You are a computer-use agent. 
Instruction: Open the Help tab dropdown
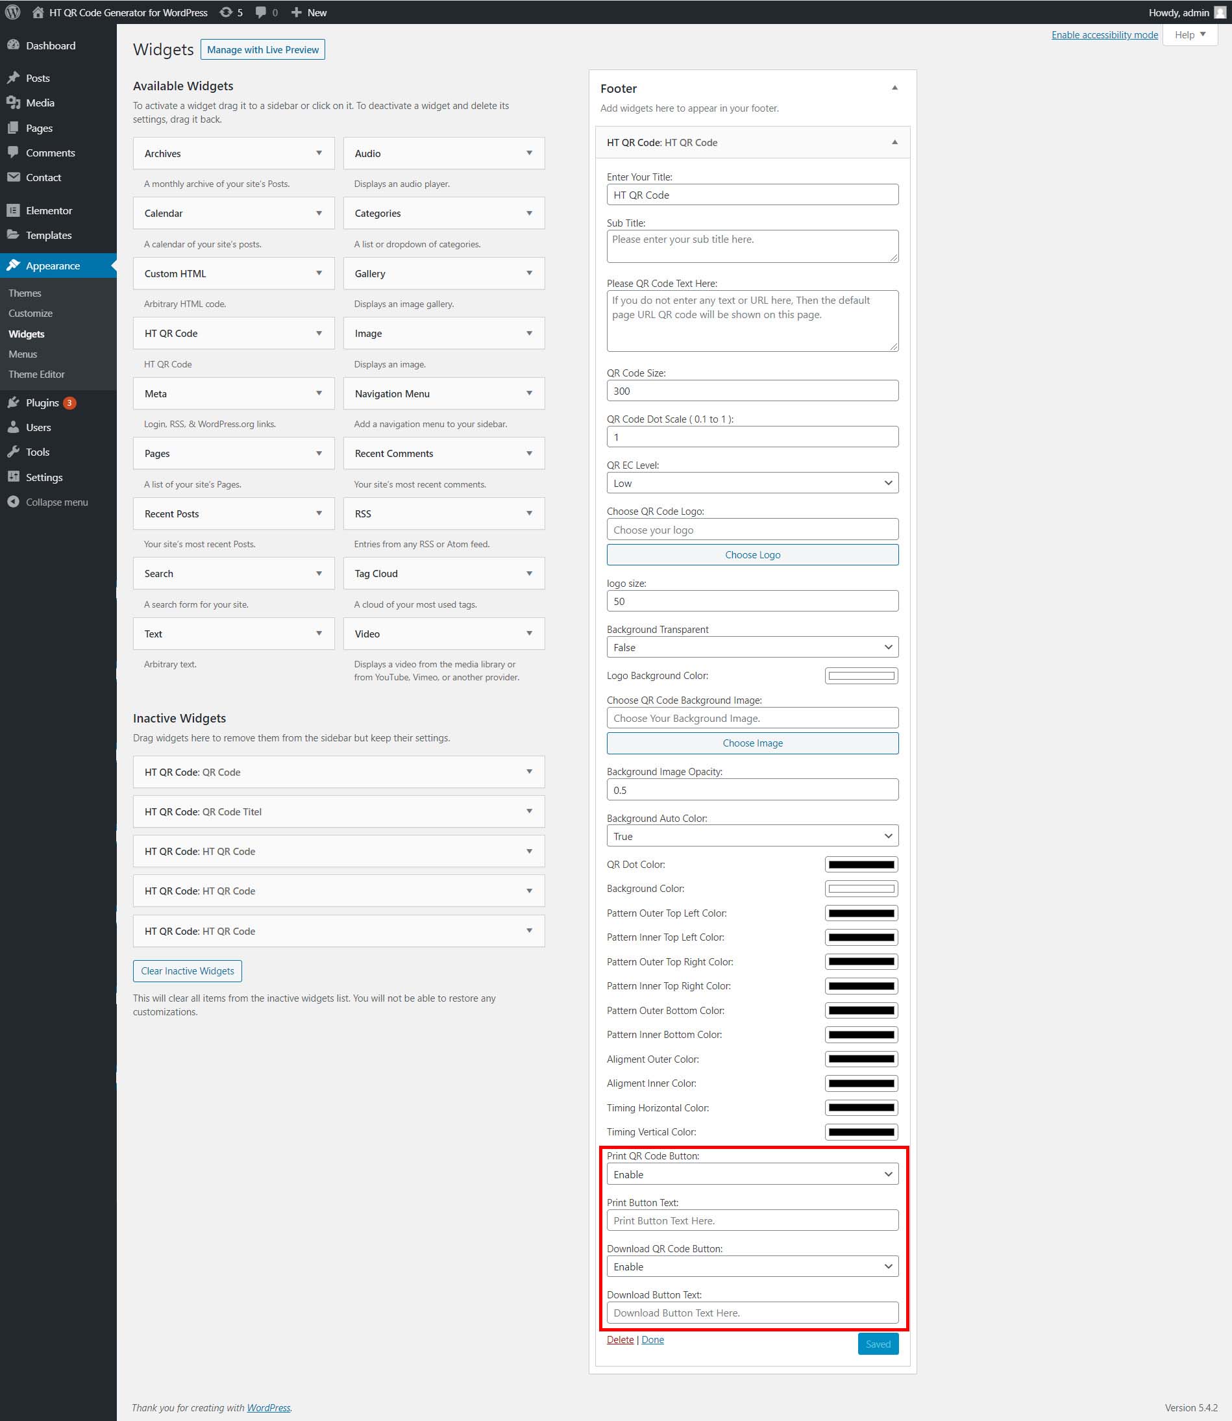pyautogui.click(x=1190, y=34)
